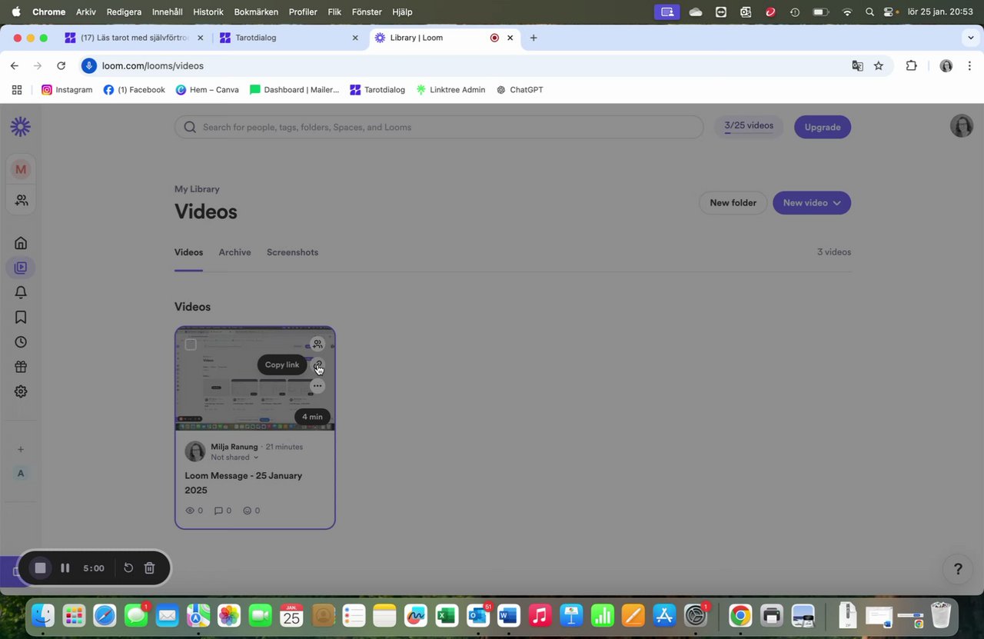984x639 pixels.
Task: Click the Loom logo in the sidebar
Action: pos(21,127)
